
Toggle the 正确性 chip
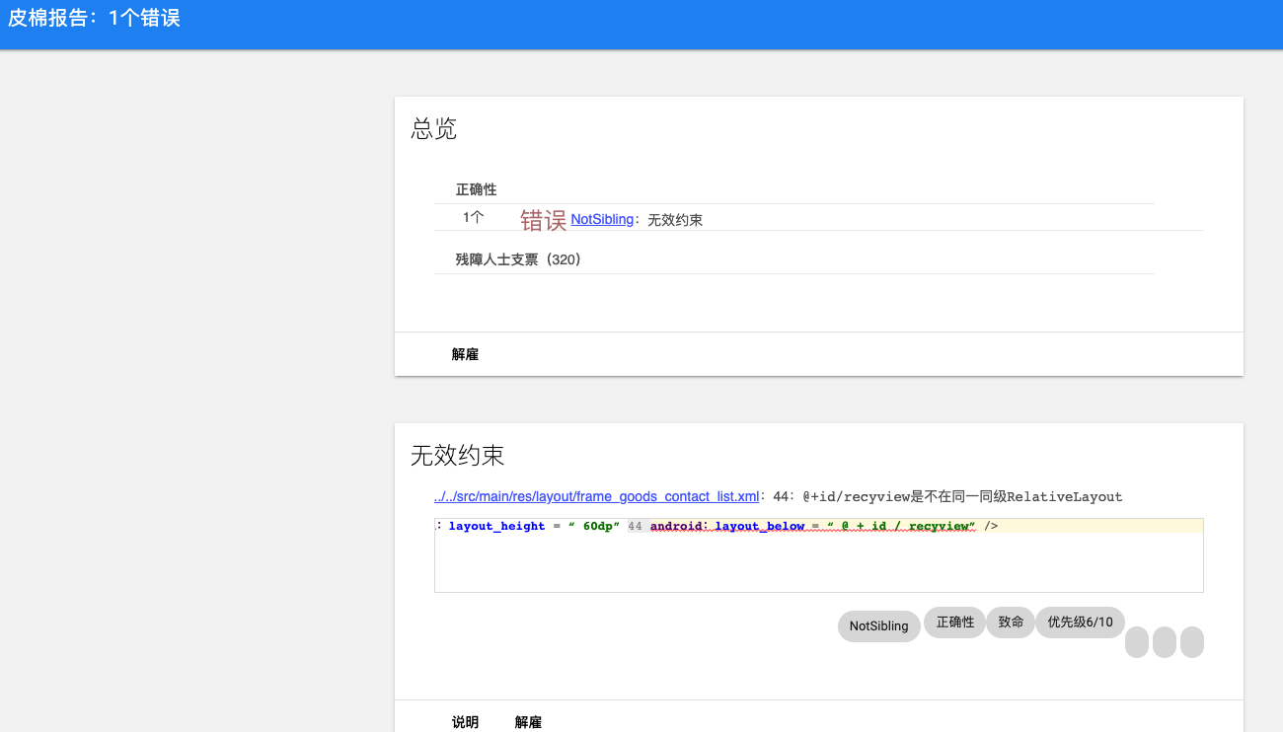(954, 622)
